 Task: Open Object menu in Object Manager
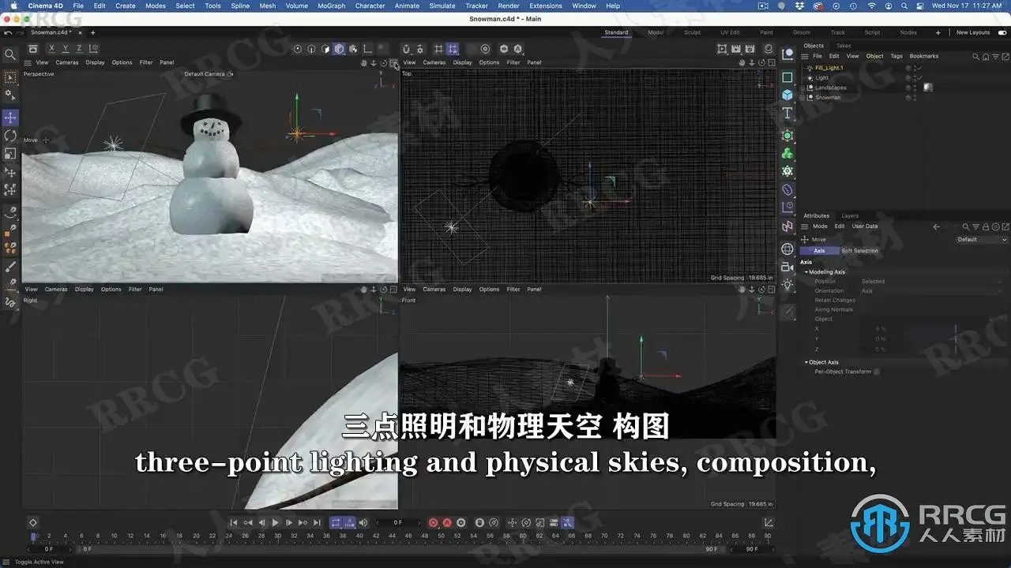click(874, 56)
